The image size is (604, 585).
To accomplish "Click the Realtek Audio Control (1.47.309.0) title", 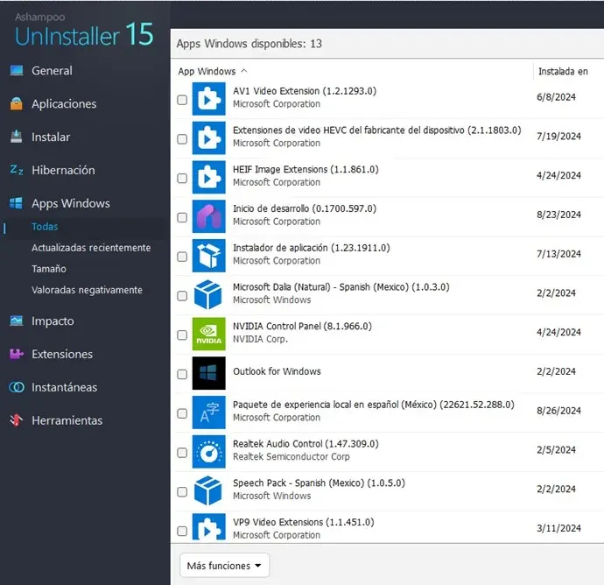I will pos(306,444).
